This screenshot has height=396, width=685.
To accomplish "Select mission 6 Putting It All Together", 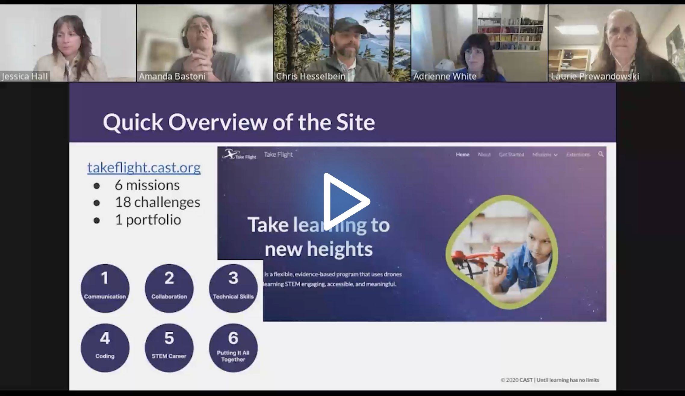I will pyautogui.click(x=233, y=348).
